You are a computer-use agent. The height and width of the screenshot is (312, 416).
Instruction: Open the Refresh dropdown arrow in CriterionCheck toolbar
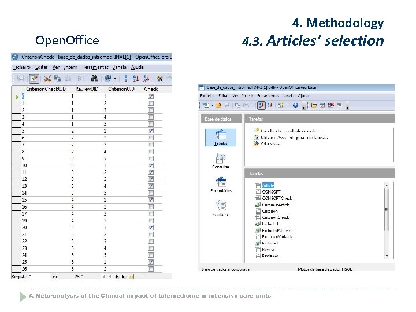click(x=115, y=79)
